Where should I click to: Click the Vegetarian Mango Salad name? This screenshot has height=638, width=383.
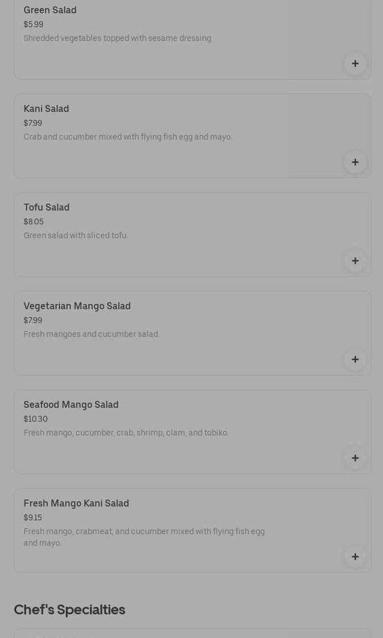pyautogui.click(x=77, y=306)
